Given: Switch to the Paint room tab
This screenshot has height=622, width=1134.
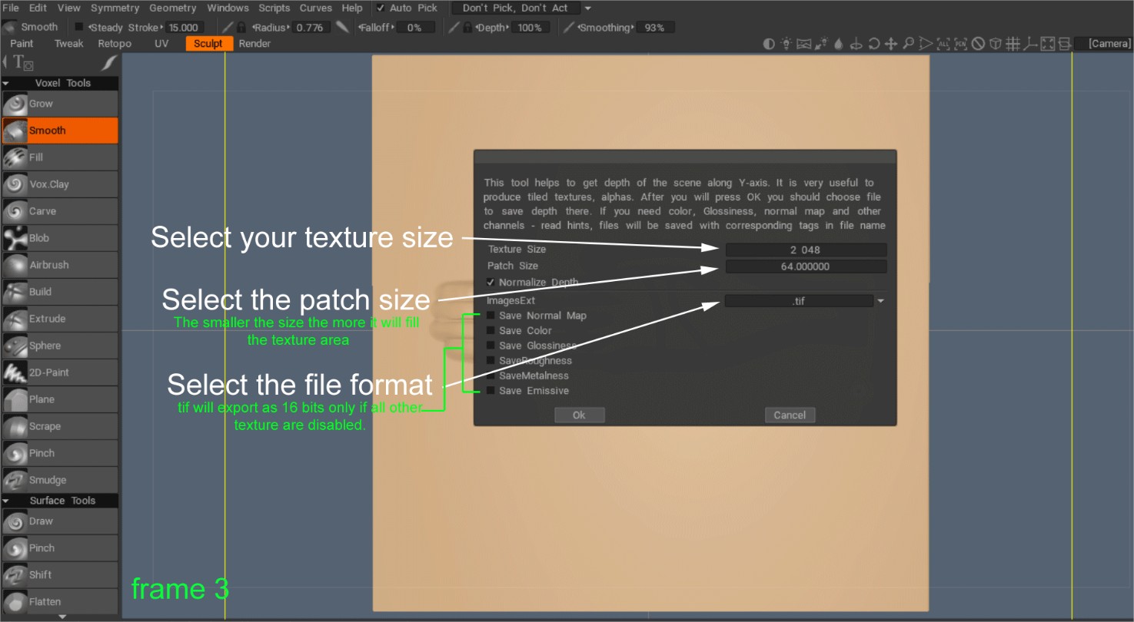Looking at the screenshot, I should tap(22, 43).
